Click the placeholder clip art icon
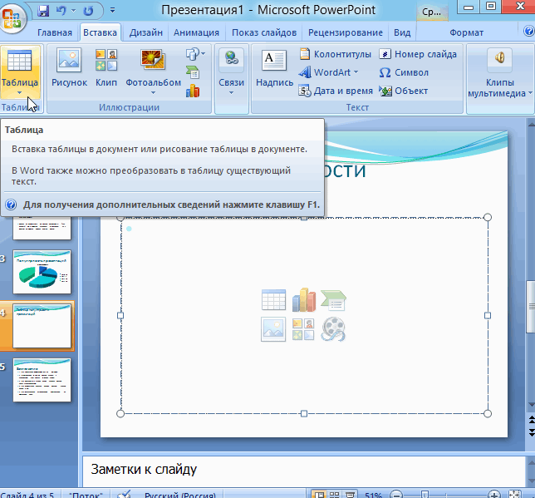The image size is (535, 498). (303, 329)
